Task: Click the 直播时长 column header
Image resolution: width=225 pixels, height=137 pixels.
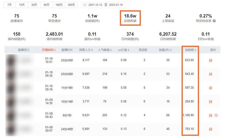Action: tap(67, 50)
